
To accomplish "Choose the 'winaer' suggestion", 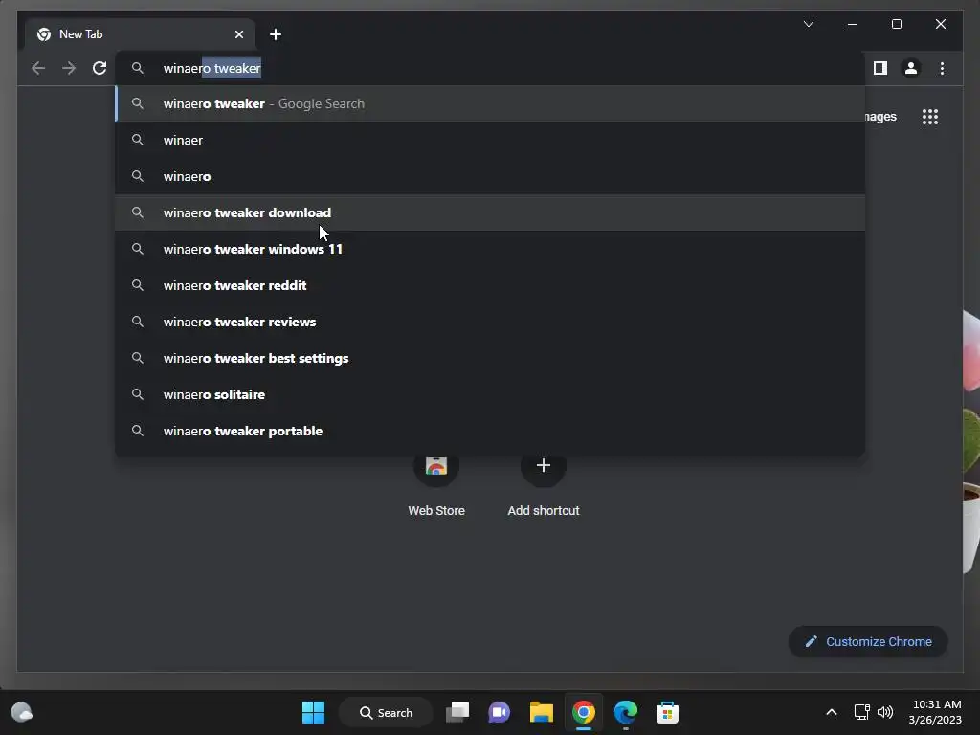I will (x=490, y=140).
